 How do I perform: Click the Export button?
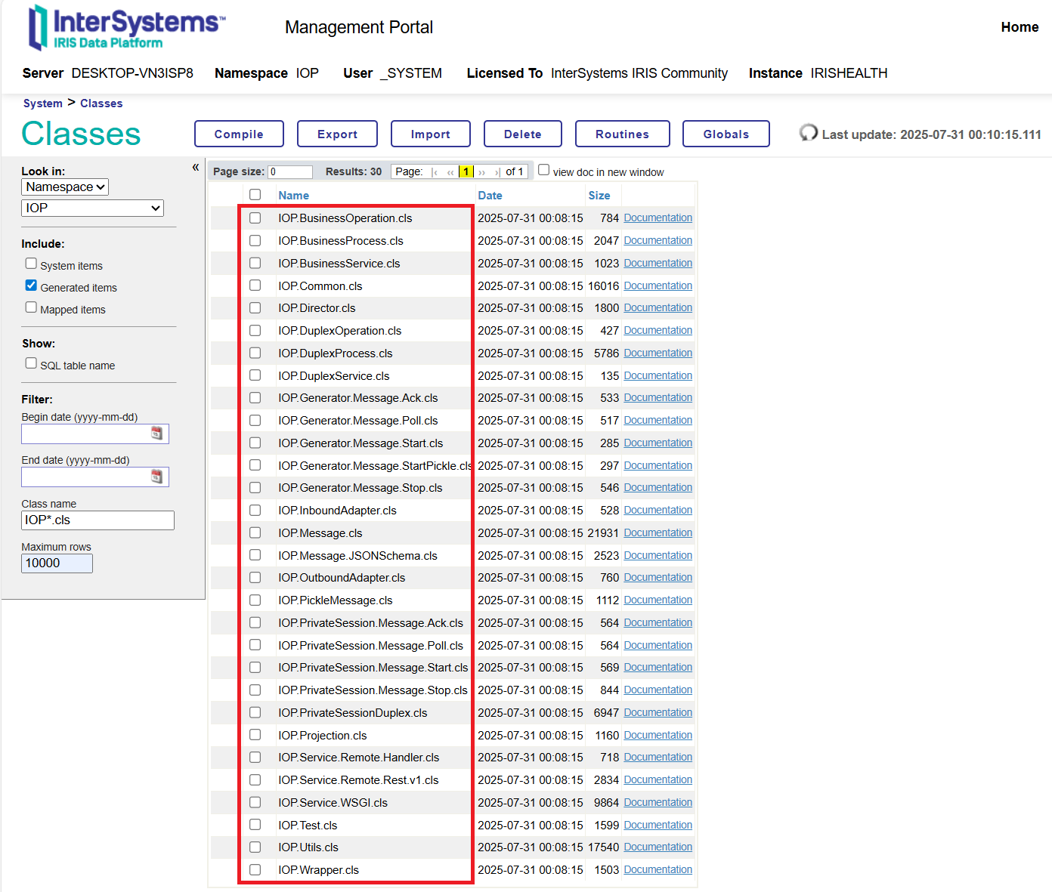click(x=337, y=134)
